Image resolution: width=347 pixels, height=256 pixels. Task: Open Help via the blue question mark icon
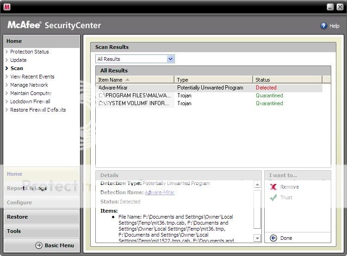[x=323, y=26]
